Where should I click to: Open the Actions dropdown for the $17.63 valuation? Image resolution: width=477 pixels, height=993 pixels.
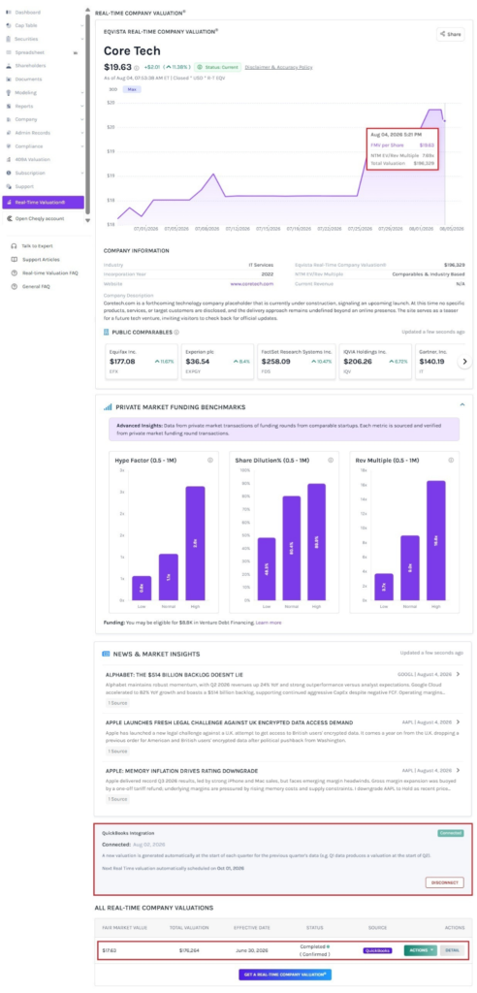(420, 950)
